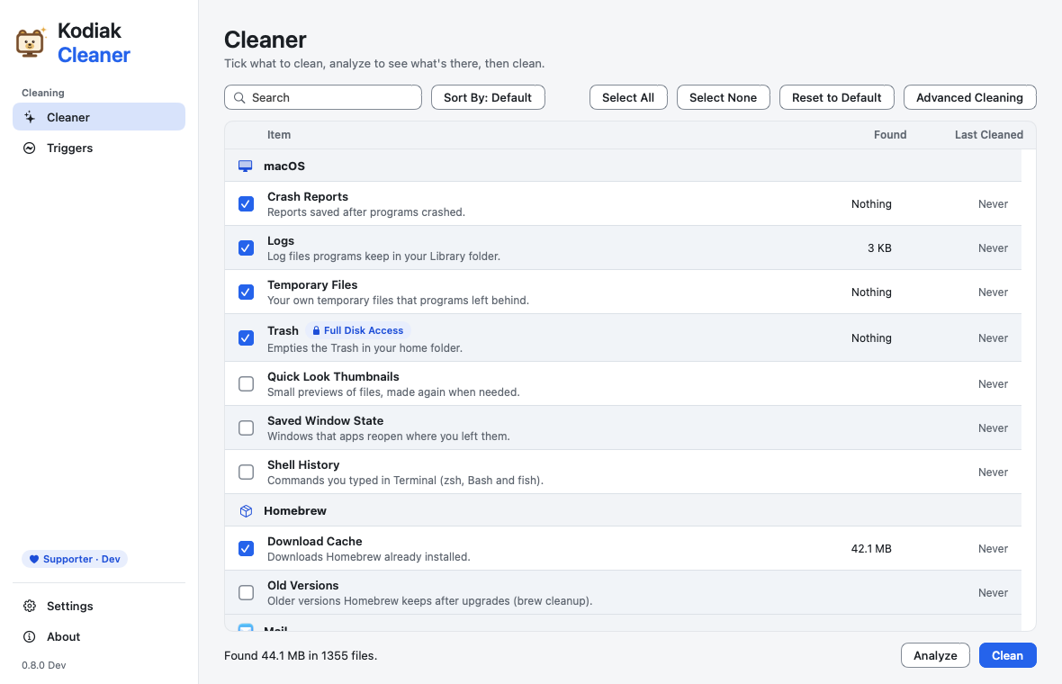
Task: Click the blue Clean button
Action: 1007,655
